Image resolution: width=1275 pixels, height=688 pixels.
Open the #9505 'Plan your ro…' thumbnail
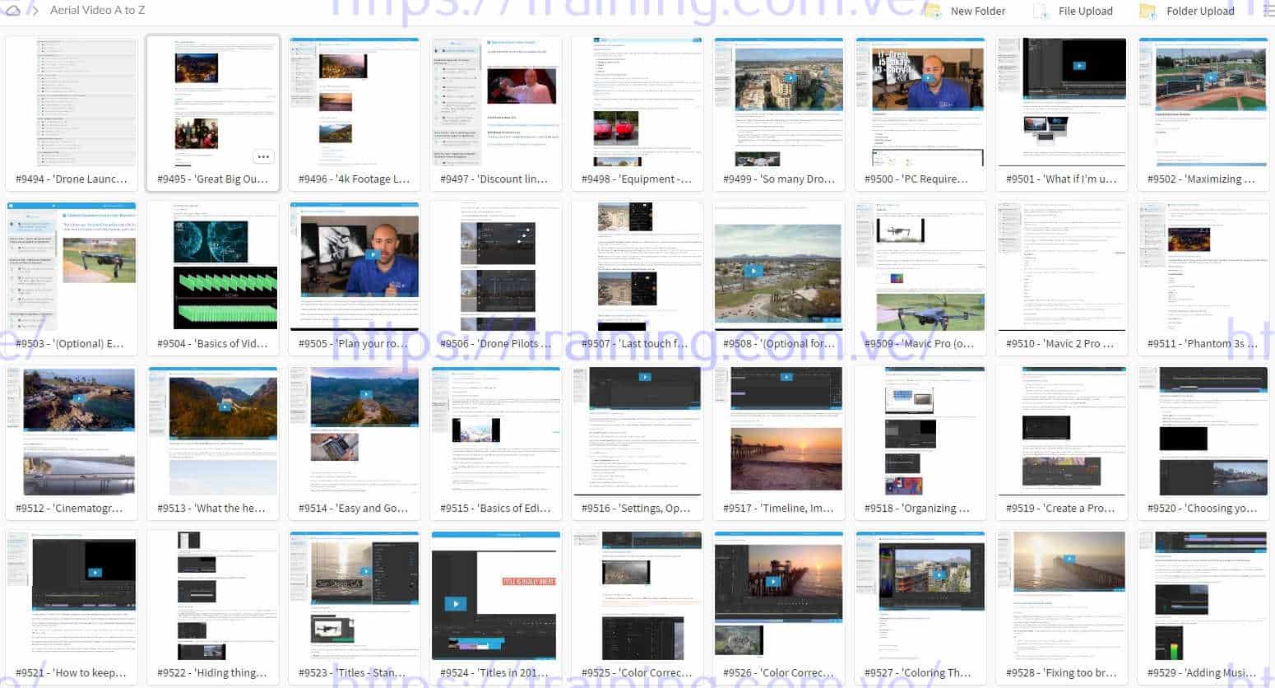pyautogui.click(x=355, y=267)
